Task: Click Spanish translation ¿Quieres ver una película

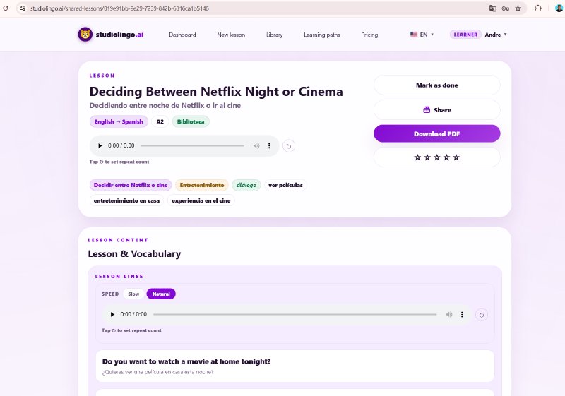Action: (157, 372)
